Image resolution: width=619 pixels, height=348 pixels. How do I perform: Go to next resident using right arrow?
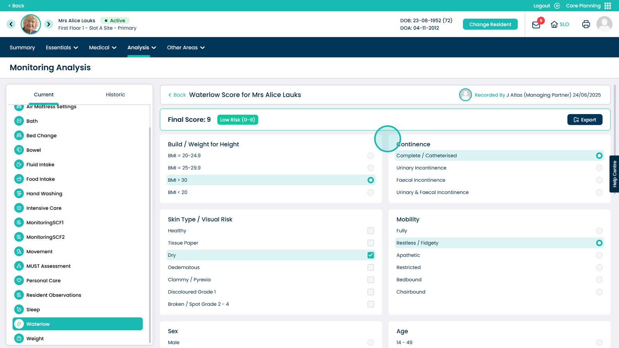tap(48, 24)
